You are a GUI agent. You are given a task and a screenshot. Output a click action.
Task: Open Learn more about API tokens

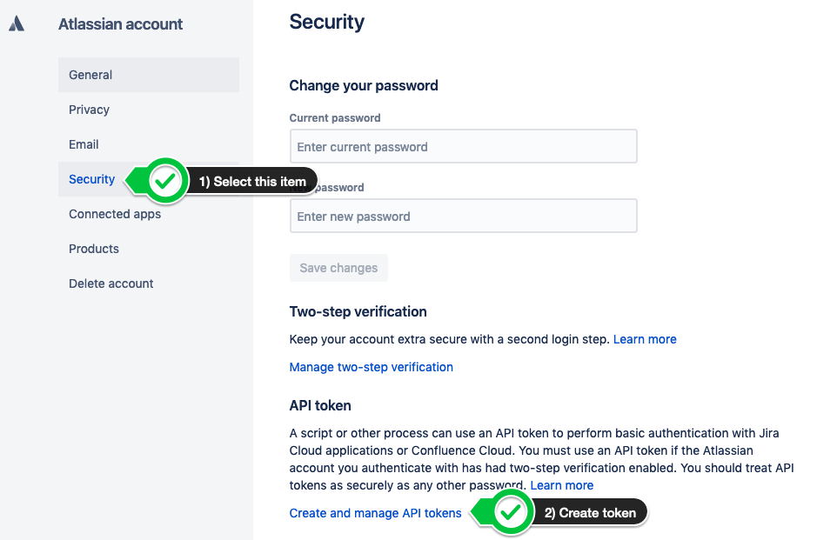(x=562, y=485)
